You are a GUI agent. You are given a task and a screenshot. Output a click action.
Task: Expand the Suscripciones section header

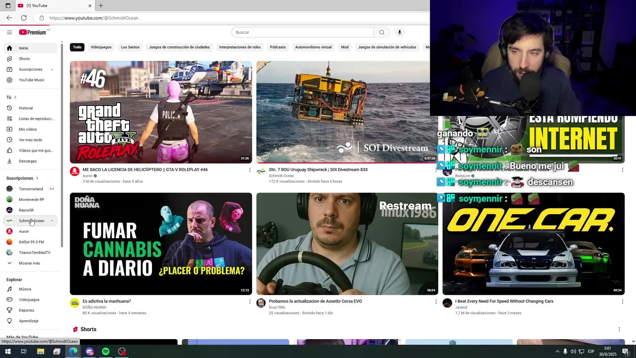[22, 178]
